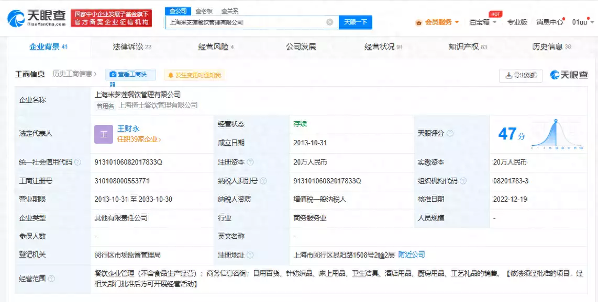Click help icon beside 注册地址
Image resolution: width=598 pixels, height=302 pixels.
pyautogui.click(x=250, y=255)
